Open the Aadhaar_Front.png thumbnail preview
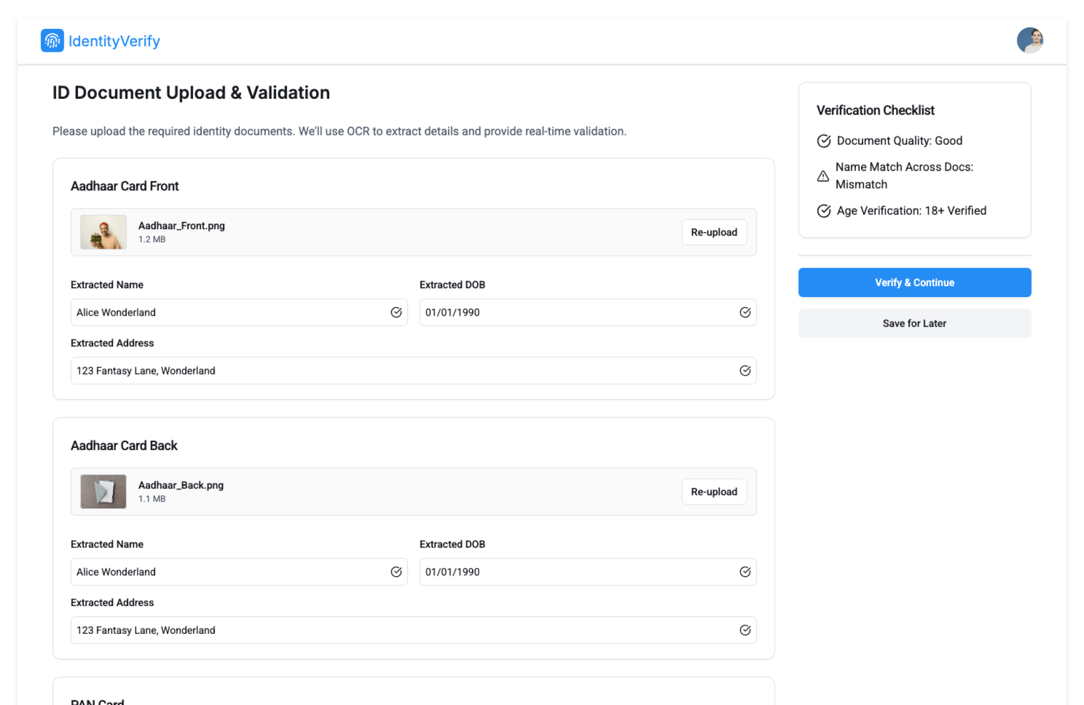The width and height of the screenshot is (1084, 705). click(103, 232)
